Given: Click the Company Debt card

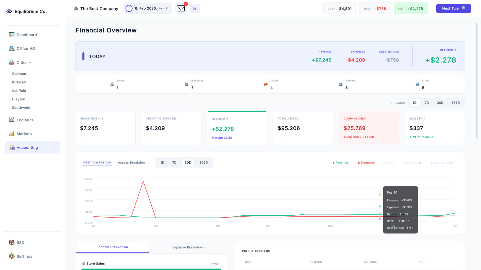Looking at the screenshot, I should point(369,128).
